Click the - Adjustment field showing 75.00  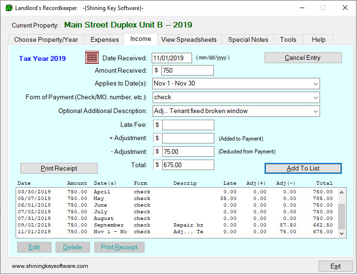tap(188, 152)
